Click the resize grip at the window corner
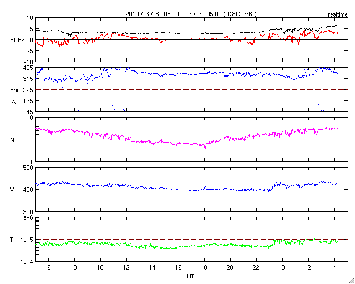The width and height of the screenshot is (355, 284). [351, 280]
